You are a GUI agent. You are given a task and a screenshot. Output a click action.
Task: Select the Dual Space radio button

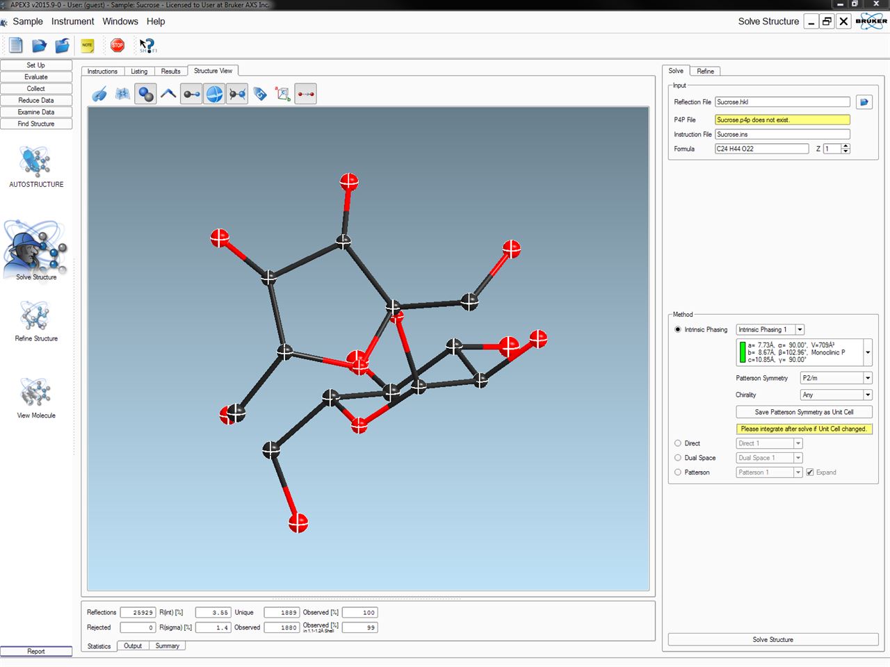pos(678,458)
